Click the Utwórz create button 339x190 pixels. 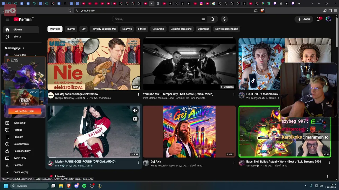pos(304,19)
